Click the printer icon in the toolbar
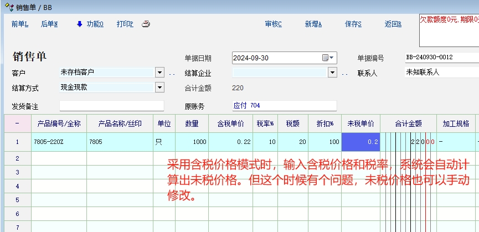This screenshot has height=232, width=479. pyautogui.click(x=146, y=24)
